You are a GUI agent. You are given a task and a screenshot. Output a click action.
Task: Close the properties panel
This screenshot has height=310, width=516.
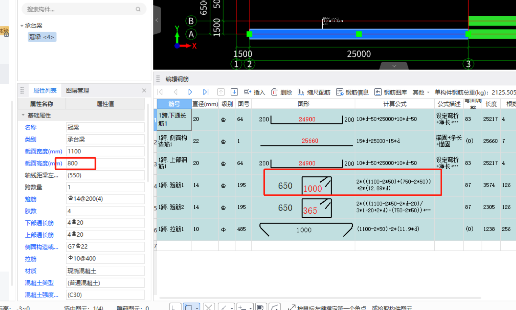(144, 91)
